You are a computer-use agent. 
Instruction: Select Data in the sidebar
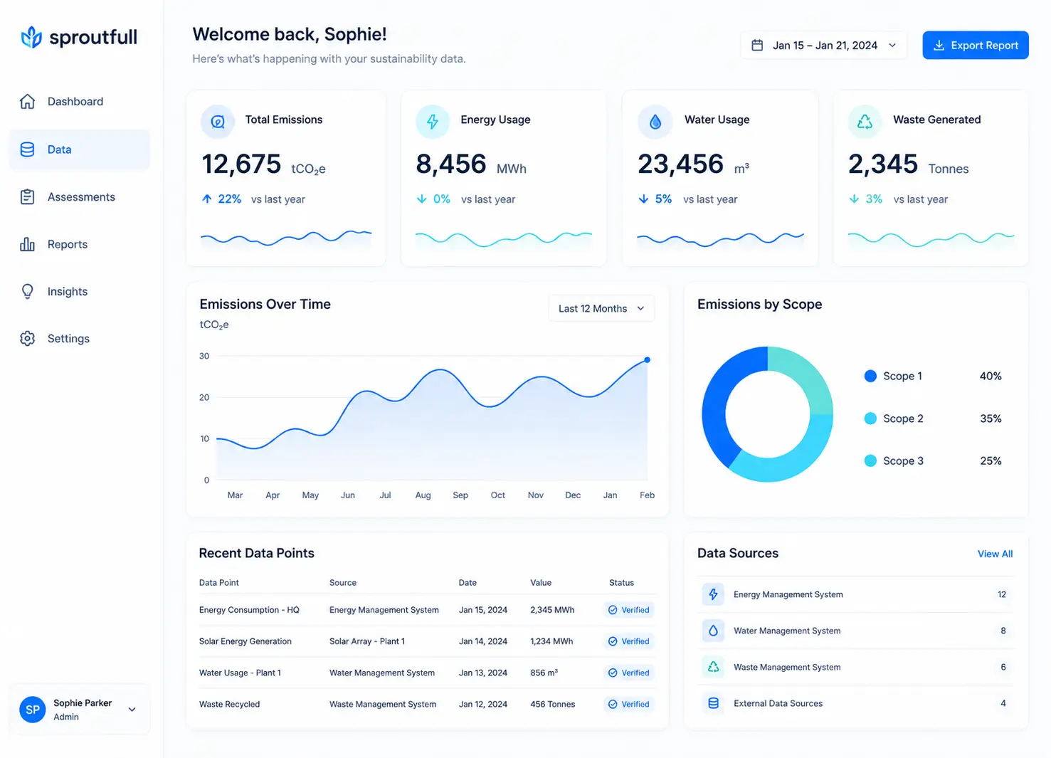79,149
